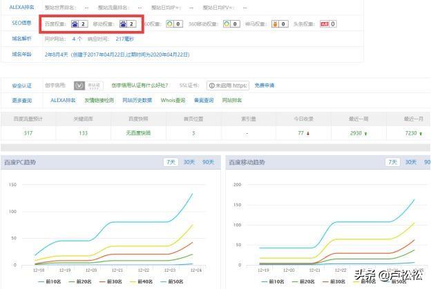431x289 pixels.
Task: Toggle '前20名' legend in PC trend chart
Action: (x=80, y=281)
